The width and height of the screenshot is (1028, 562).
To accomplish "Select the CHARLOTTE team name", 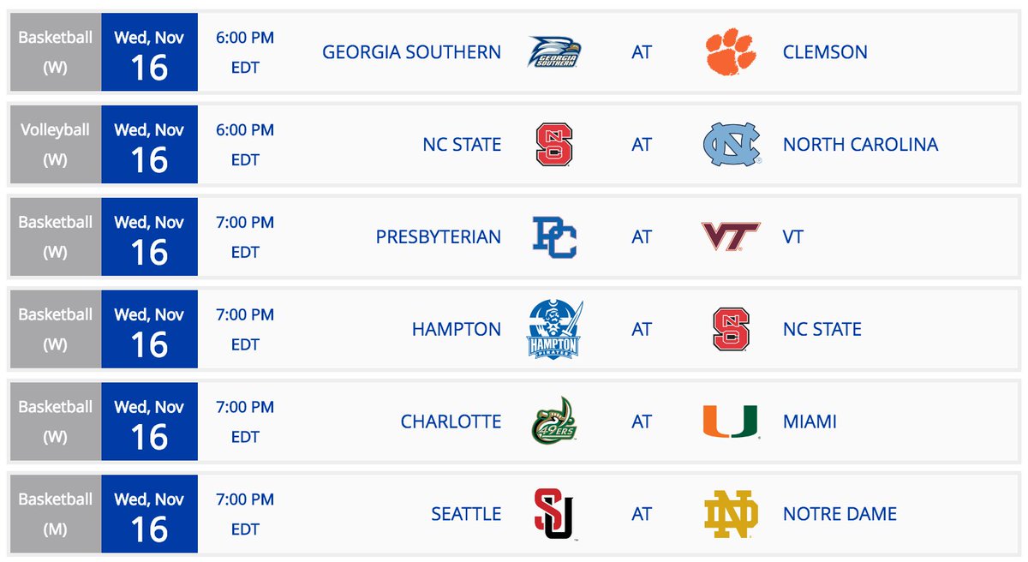I will click(x=451, y=422).
